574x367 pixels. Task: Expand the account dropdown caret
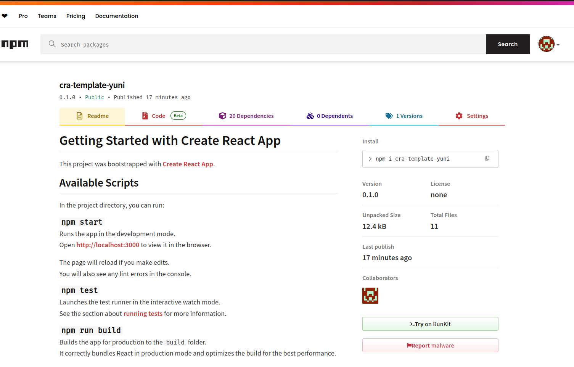(558, 45)
